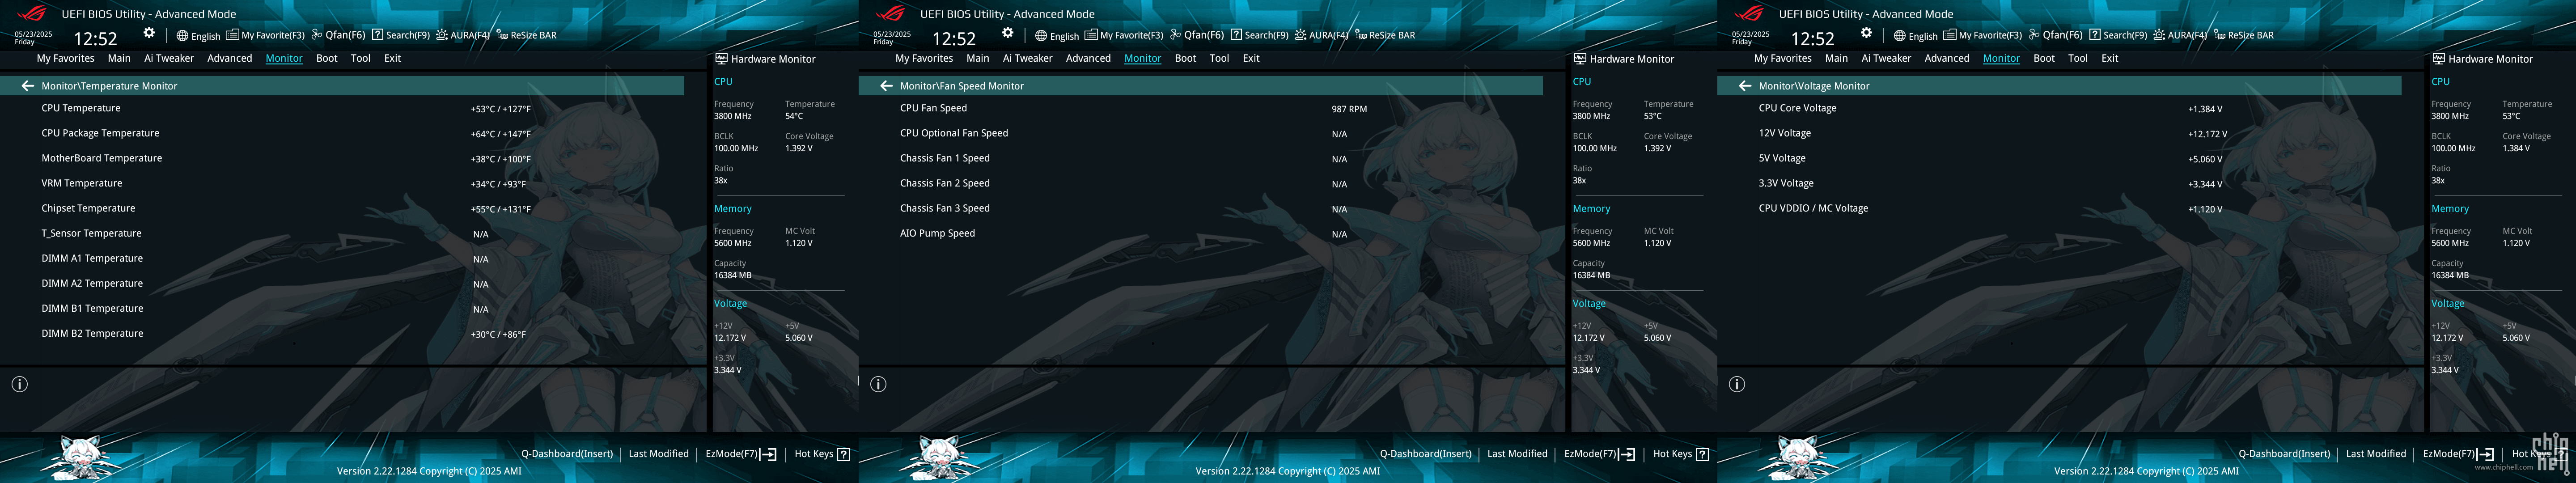The height and width of the screenshot is (483, 2576).
Task: Open Hot Keys help in Fan Speed Monitor screen
Action: pyautogui.click(x=1681, y=454)
